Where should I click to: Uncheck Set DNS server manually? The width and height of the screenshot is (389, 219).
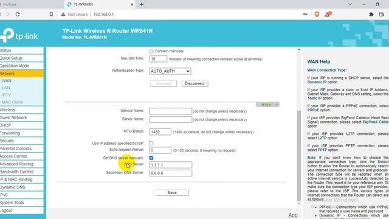click(151, 158)
